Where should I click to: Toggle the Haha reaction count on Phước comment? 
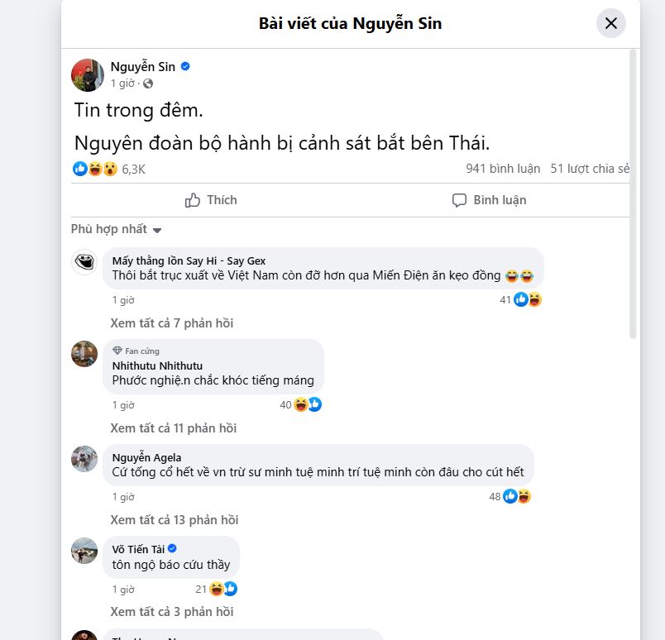click(300, 404)
